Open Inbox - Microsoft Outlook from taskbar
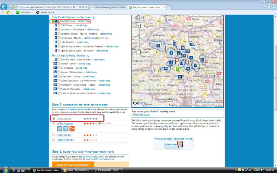Image resolution: width=277 pixels, height=173 pixels. point(77,170)
